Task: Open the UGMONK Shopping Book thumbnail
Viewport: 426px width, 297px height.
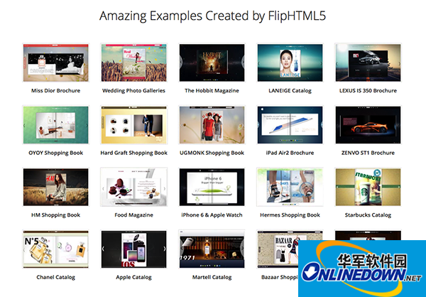Action: point(212,125)
